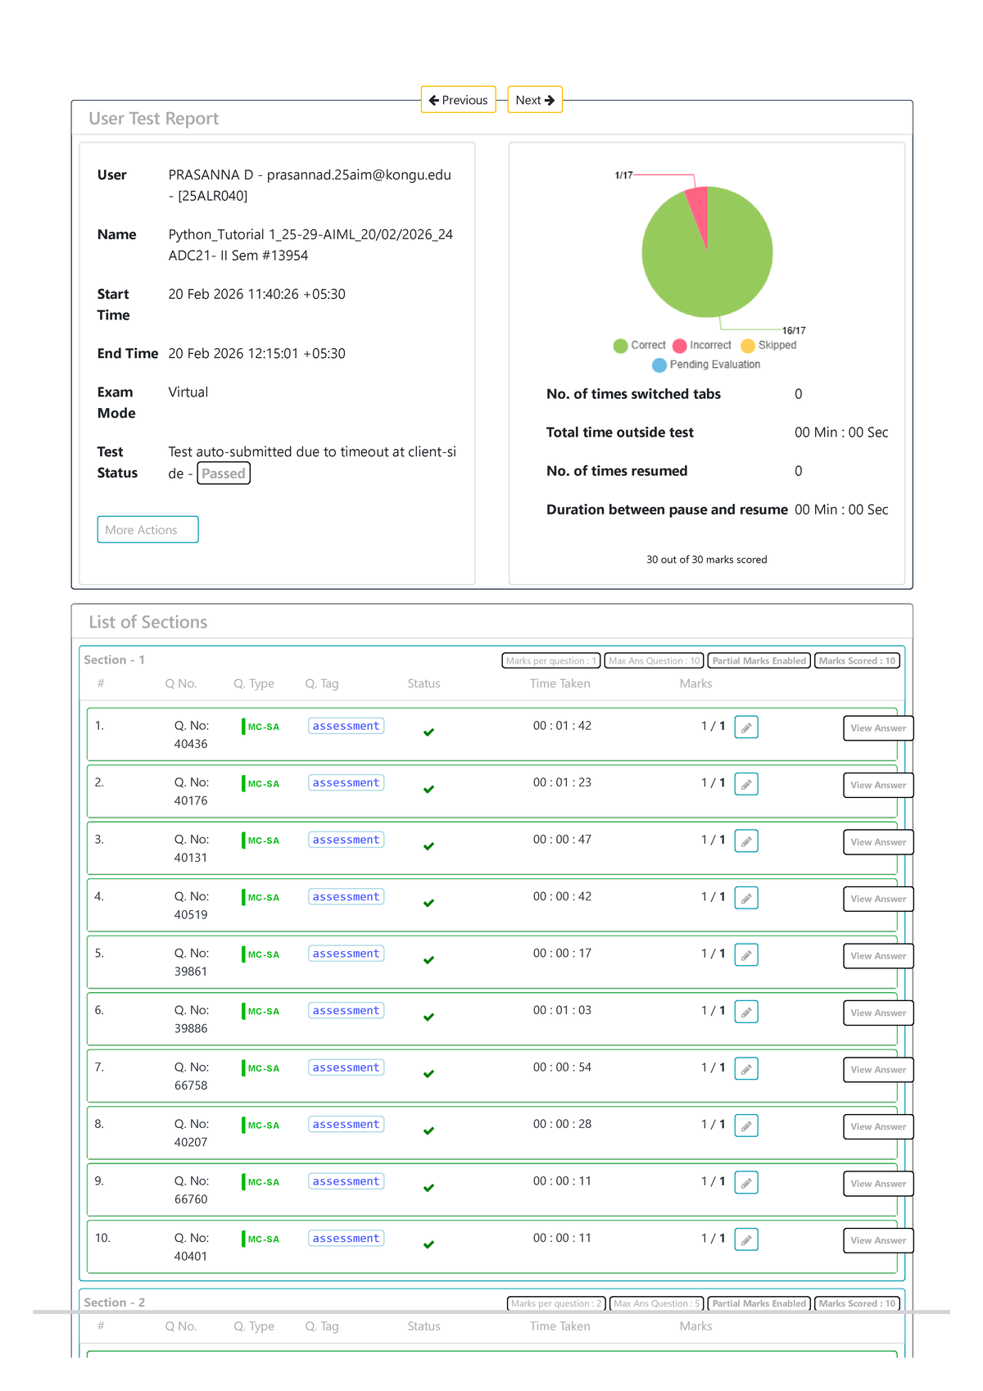The image size is (983, 1391).
Task: Click pencil icon in question 8 row
Action: coord(745,1126)
